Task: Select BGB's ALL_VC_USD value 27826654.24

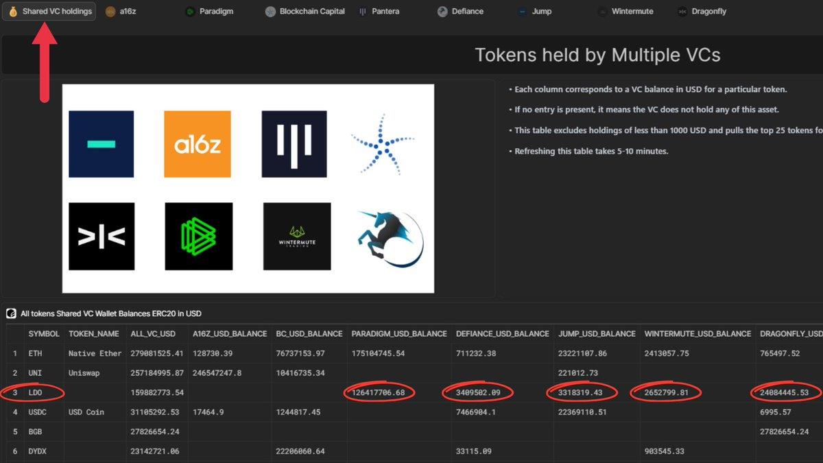Action: tap(155, 431)
